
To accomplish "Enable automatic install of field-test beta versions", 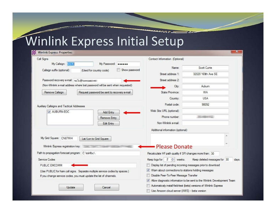I will (x=148, y=186).
